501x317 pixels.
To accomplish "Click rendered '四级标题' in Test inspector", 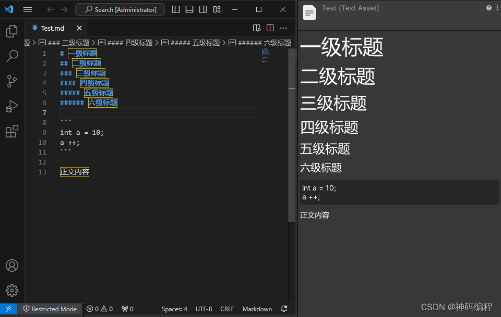I will click(x=329, y=127).
